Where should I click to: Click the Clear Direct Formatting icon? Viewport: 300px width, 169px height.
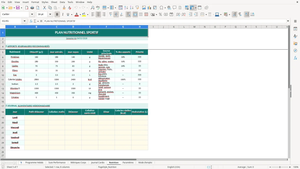(69, 8)
